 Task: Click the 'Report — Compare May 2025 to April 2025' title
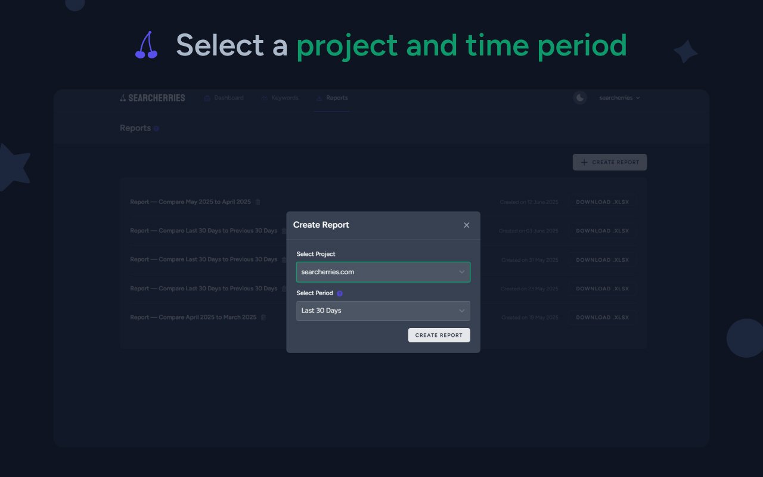pyautogui.click(x=191, y=202)
